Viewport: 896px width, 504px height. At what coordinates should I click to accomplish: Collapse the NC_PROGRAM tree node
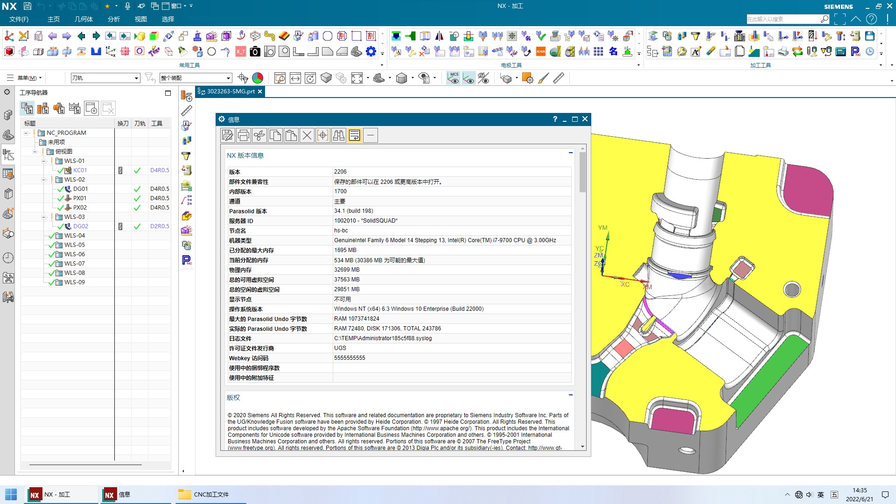coord(27,133)
